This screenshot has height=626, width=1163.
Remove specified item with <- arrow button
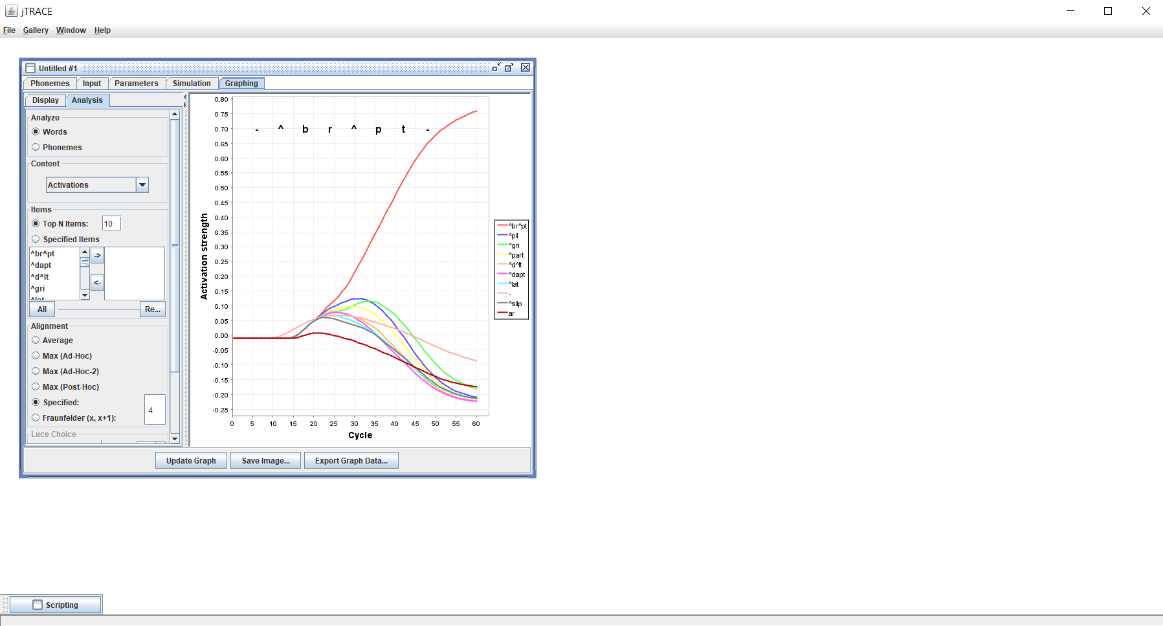point(97,282)
